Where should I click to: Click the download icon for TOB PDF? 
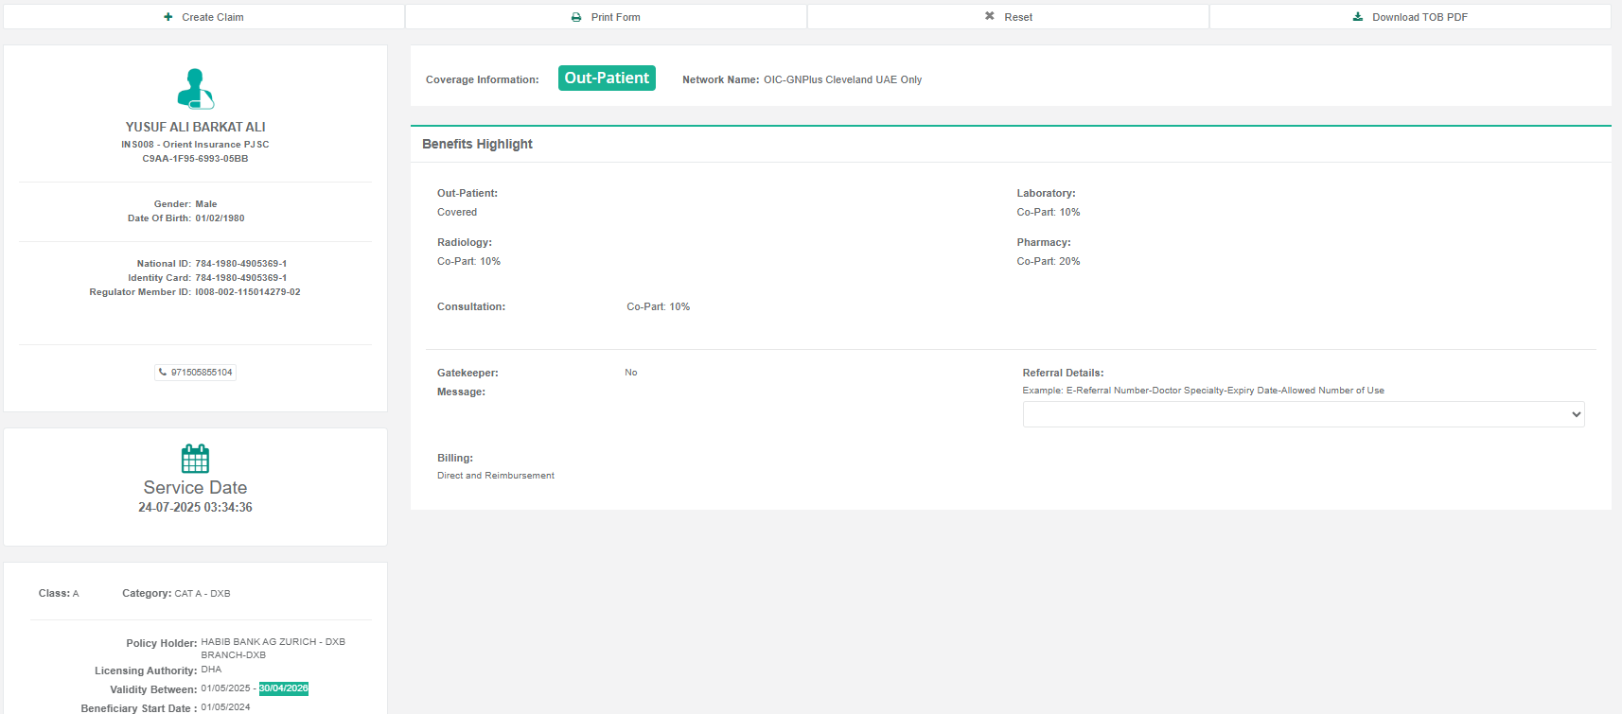(x=1358, y=17)
